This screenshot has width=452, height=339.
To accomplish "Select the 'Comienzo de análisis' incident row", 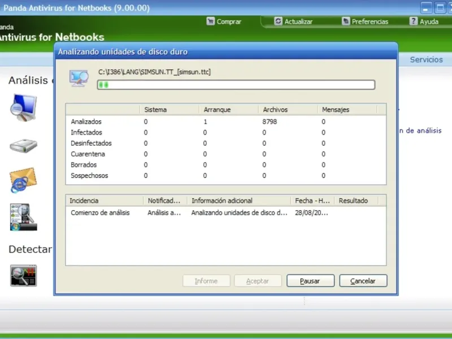I will pos(226,213).
